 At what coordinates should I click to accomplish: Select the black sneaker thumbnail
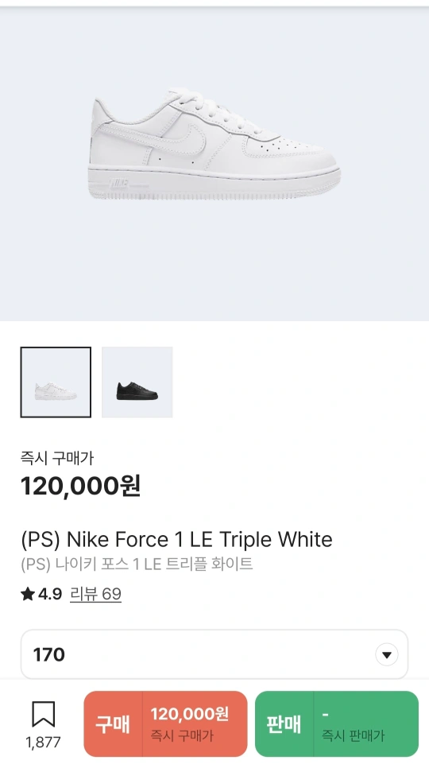tap(137, 382)
